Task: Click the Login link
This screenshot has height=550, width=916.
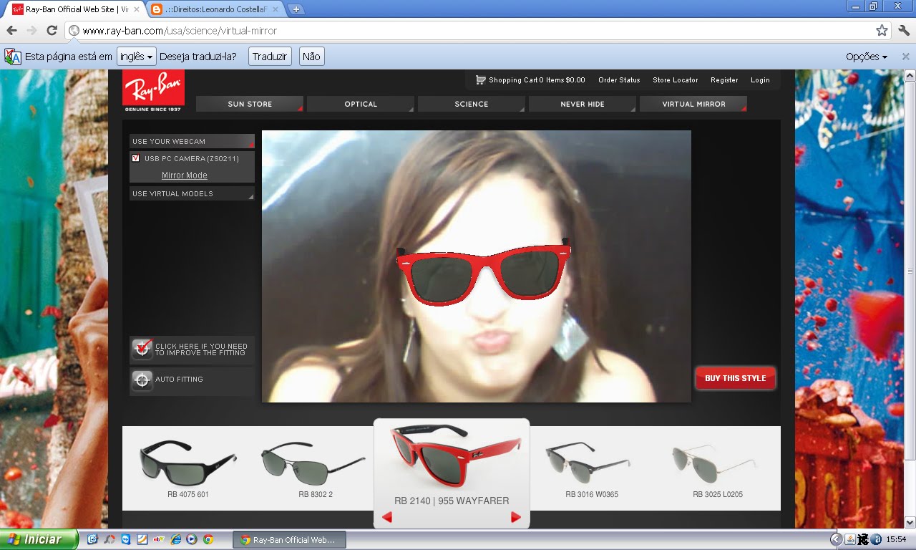Action: click(x=760, y=80)
